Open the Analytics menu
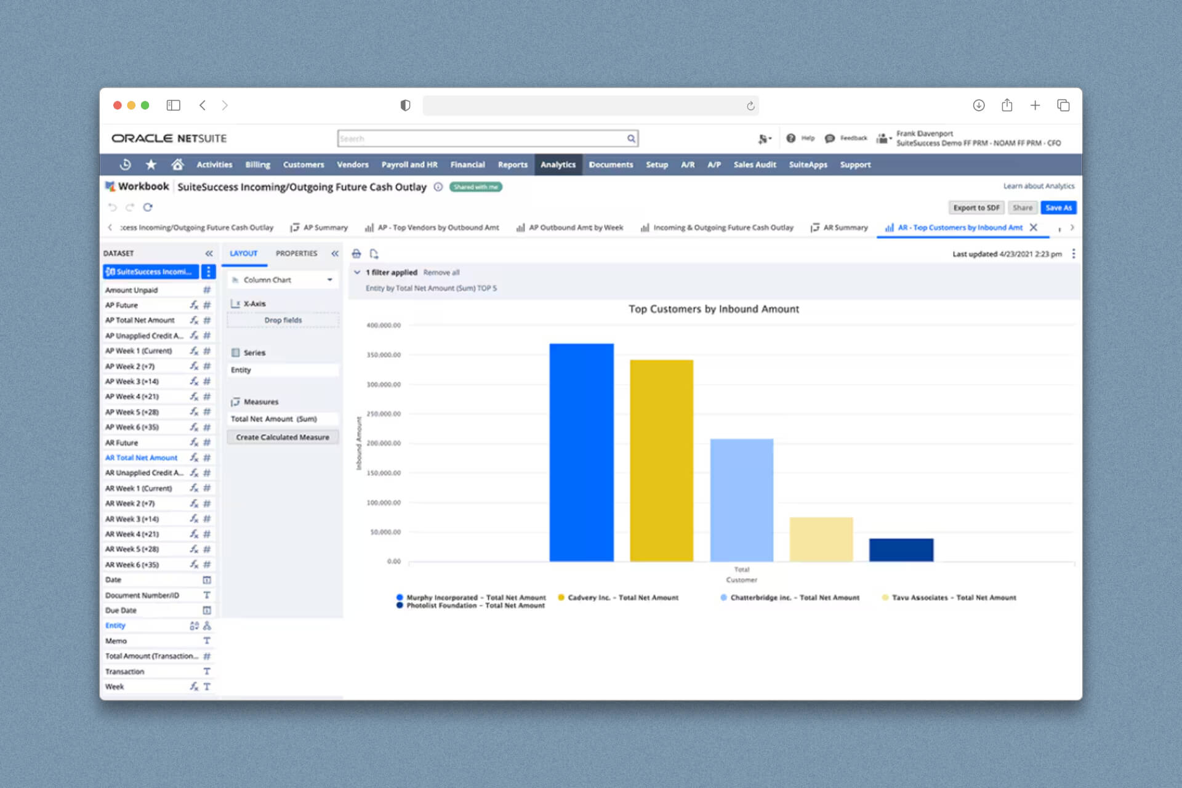 tap(558, 164)
